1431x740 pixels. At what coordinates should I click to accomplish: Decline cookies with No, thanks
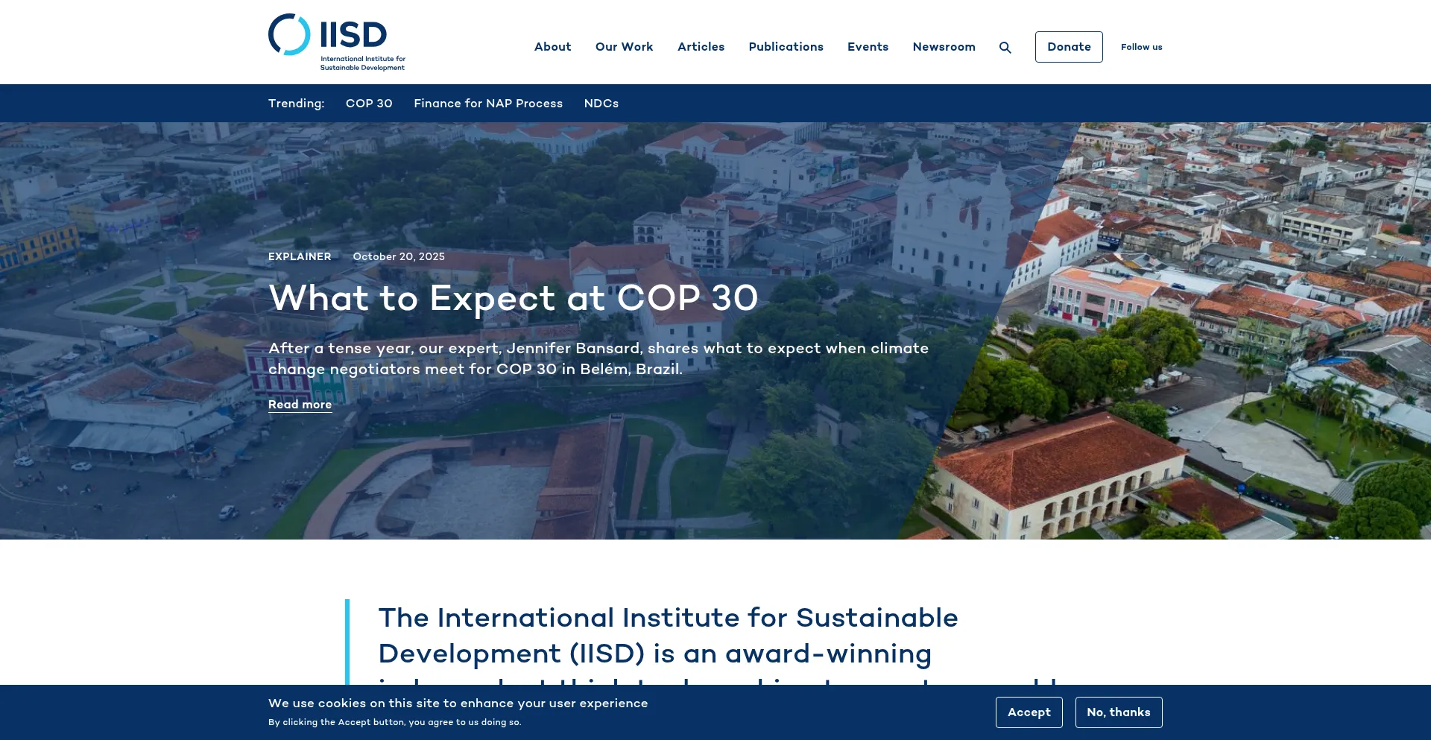click(1118, 712)
